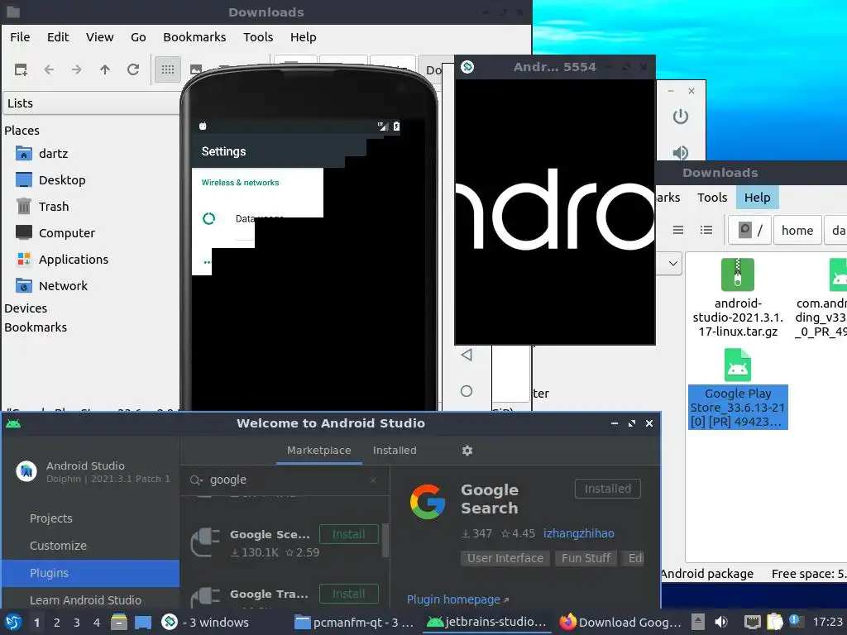Image resolution: width=847 pixels, height=635 pixels.
Task: Open the Plugin homepage link
Action: tap(457, 599)
